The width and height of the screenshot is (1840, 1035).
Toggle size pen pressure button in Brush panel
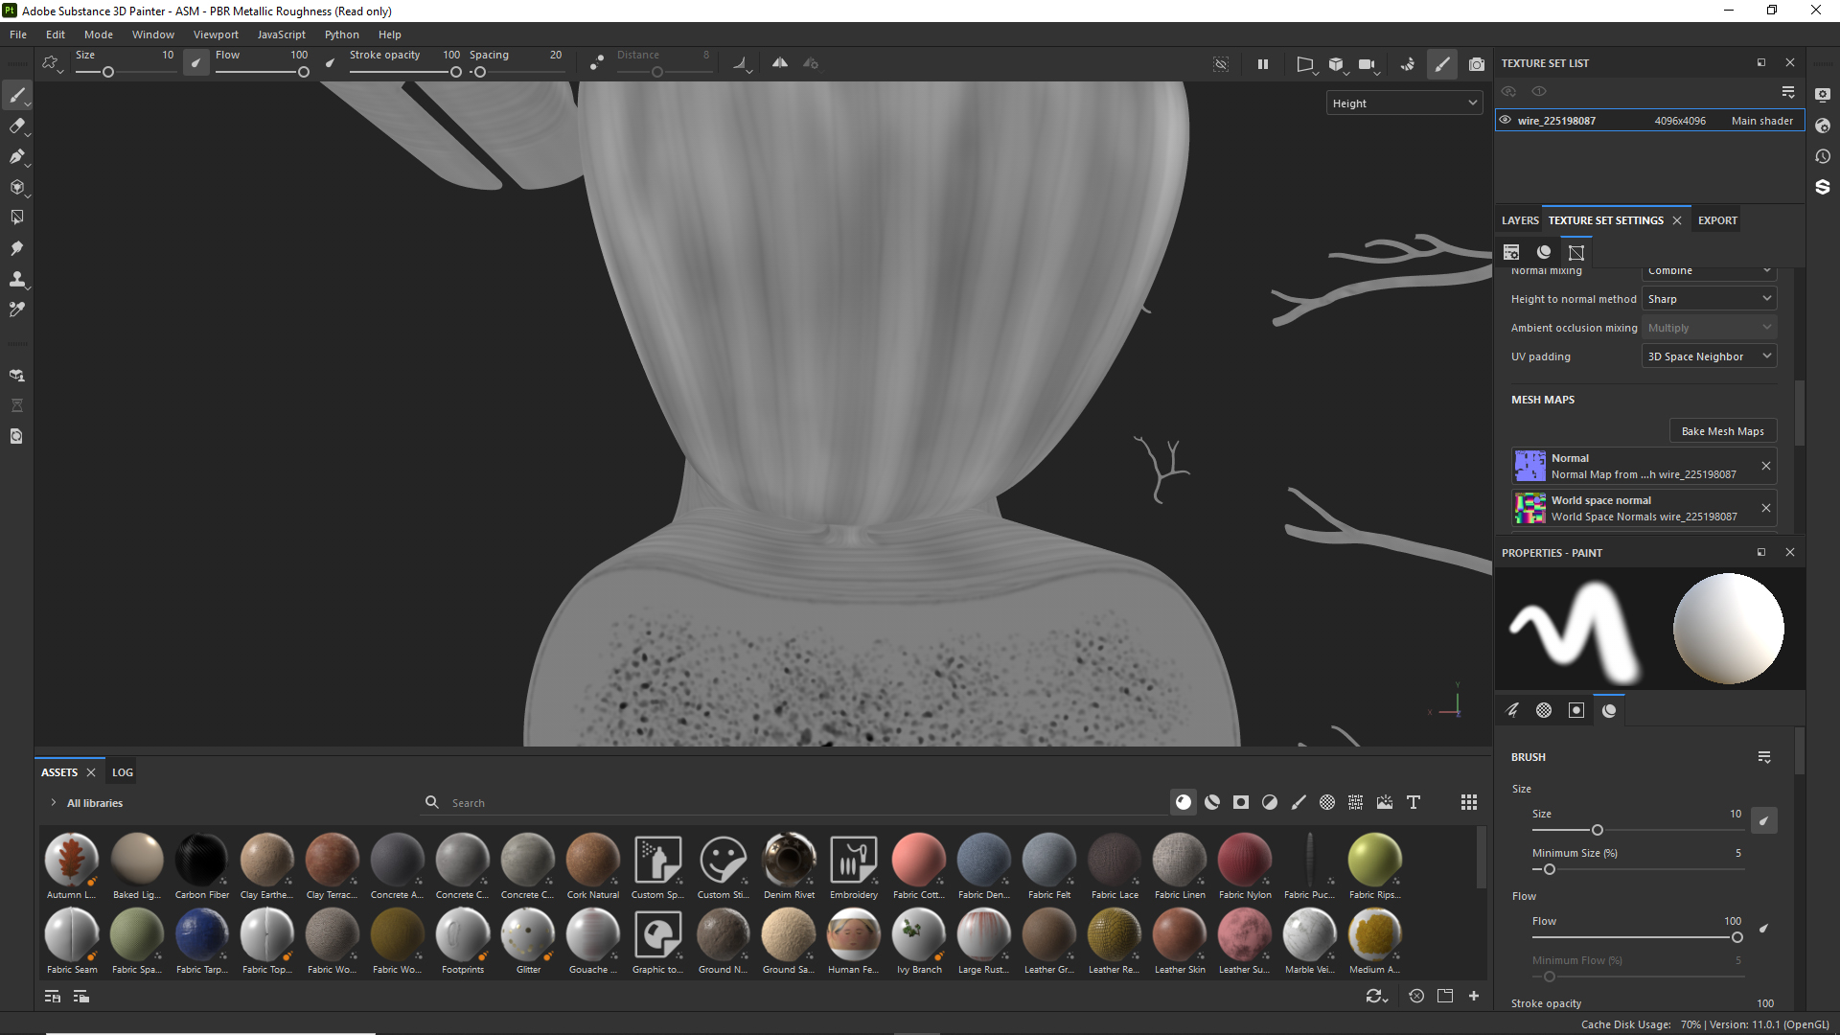[1763, 820]
